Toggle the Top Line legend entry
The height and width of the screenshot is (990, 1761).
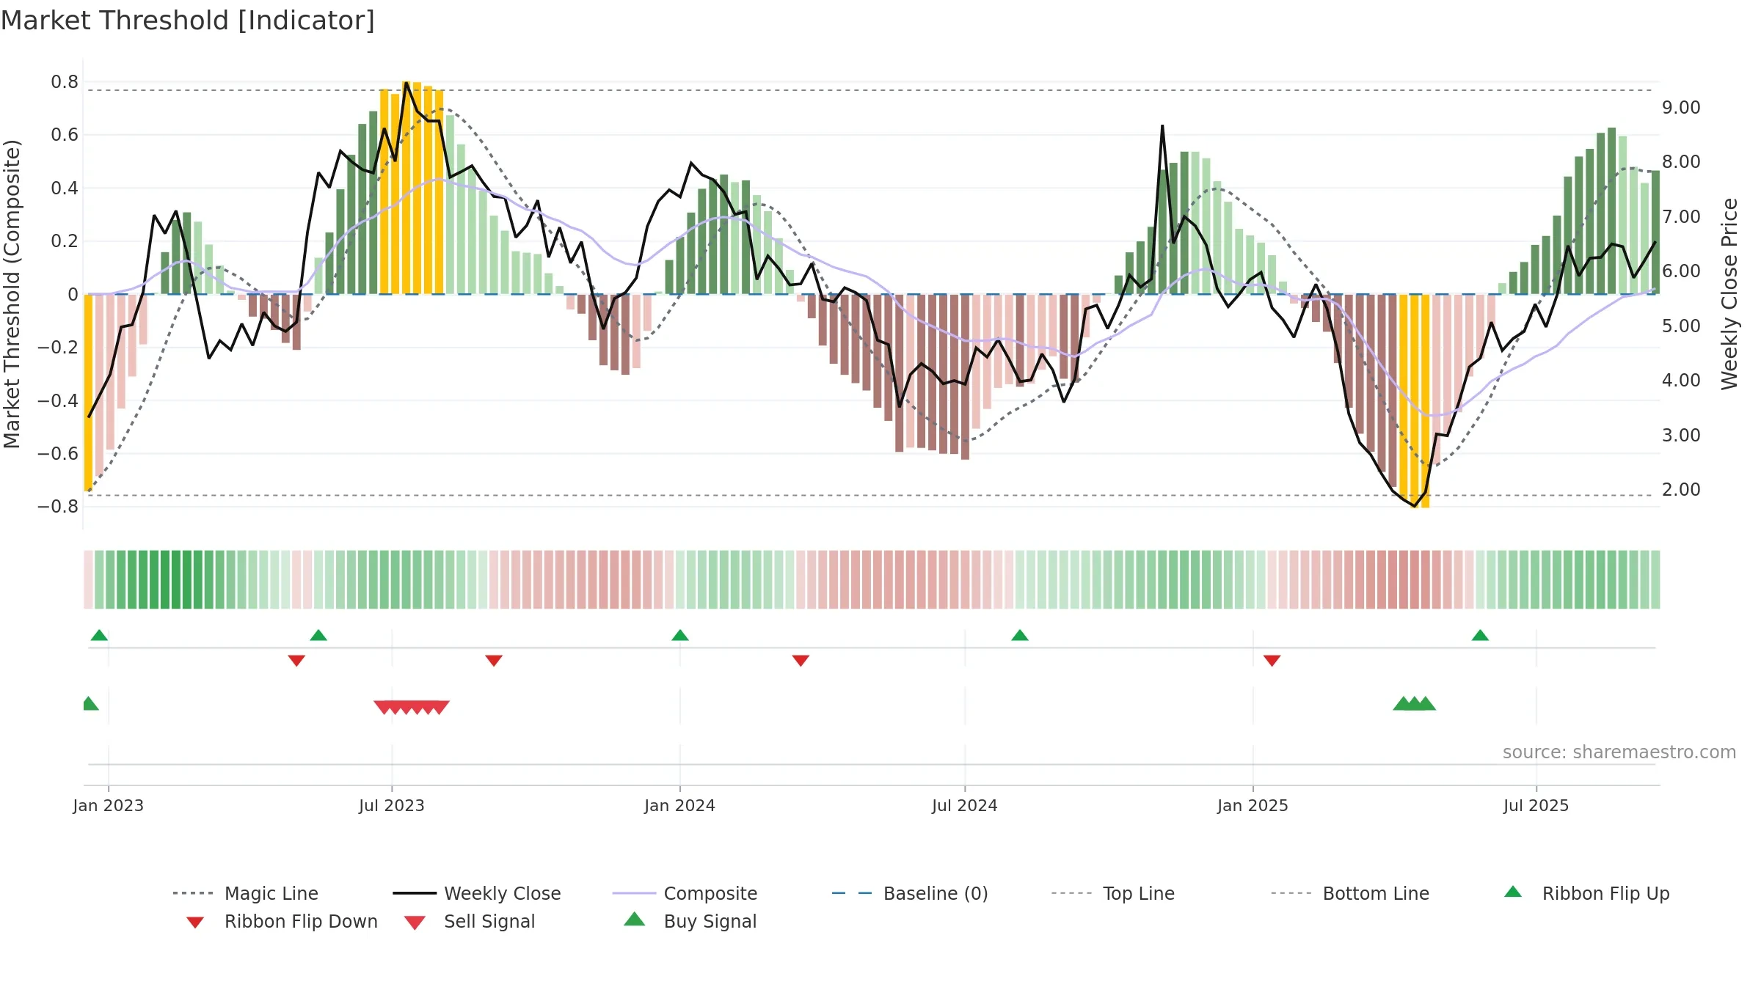click(1113, 893)
